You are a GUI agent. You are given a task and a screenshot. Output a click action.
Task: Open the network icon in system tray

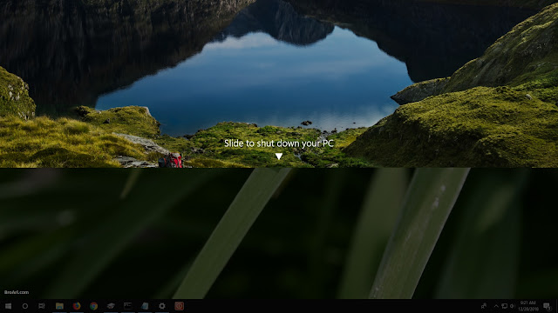click(504, 306)
